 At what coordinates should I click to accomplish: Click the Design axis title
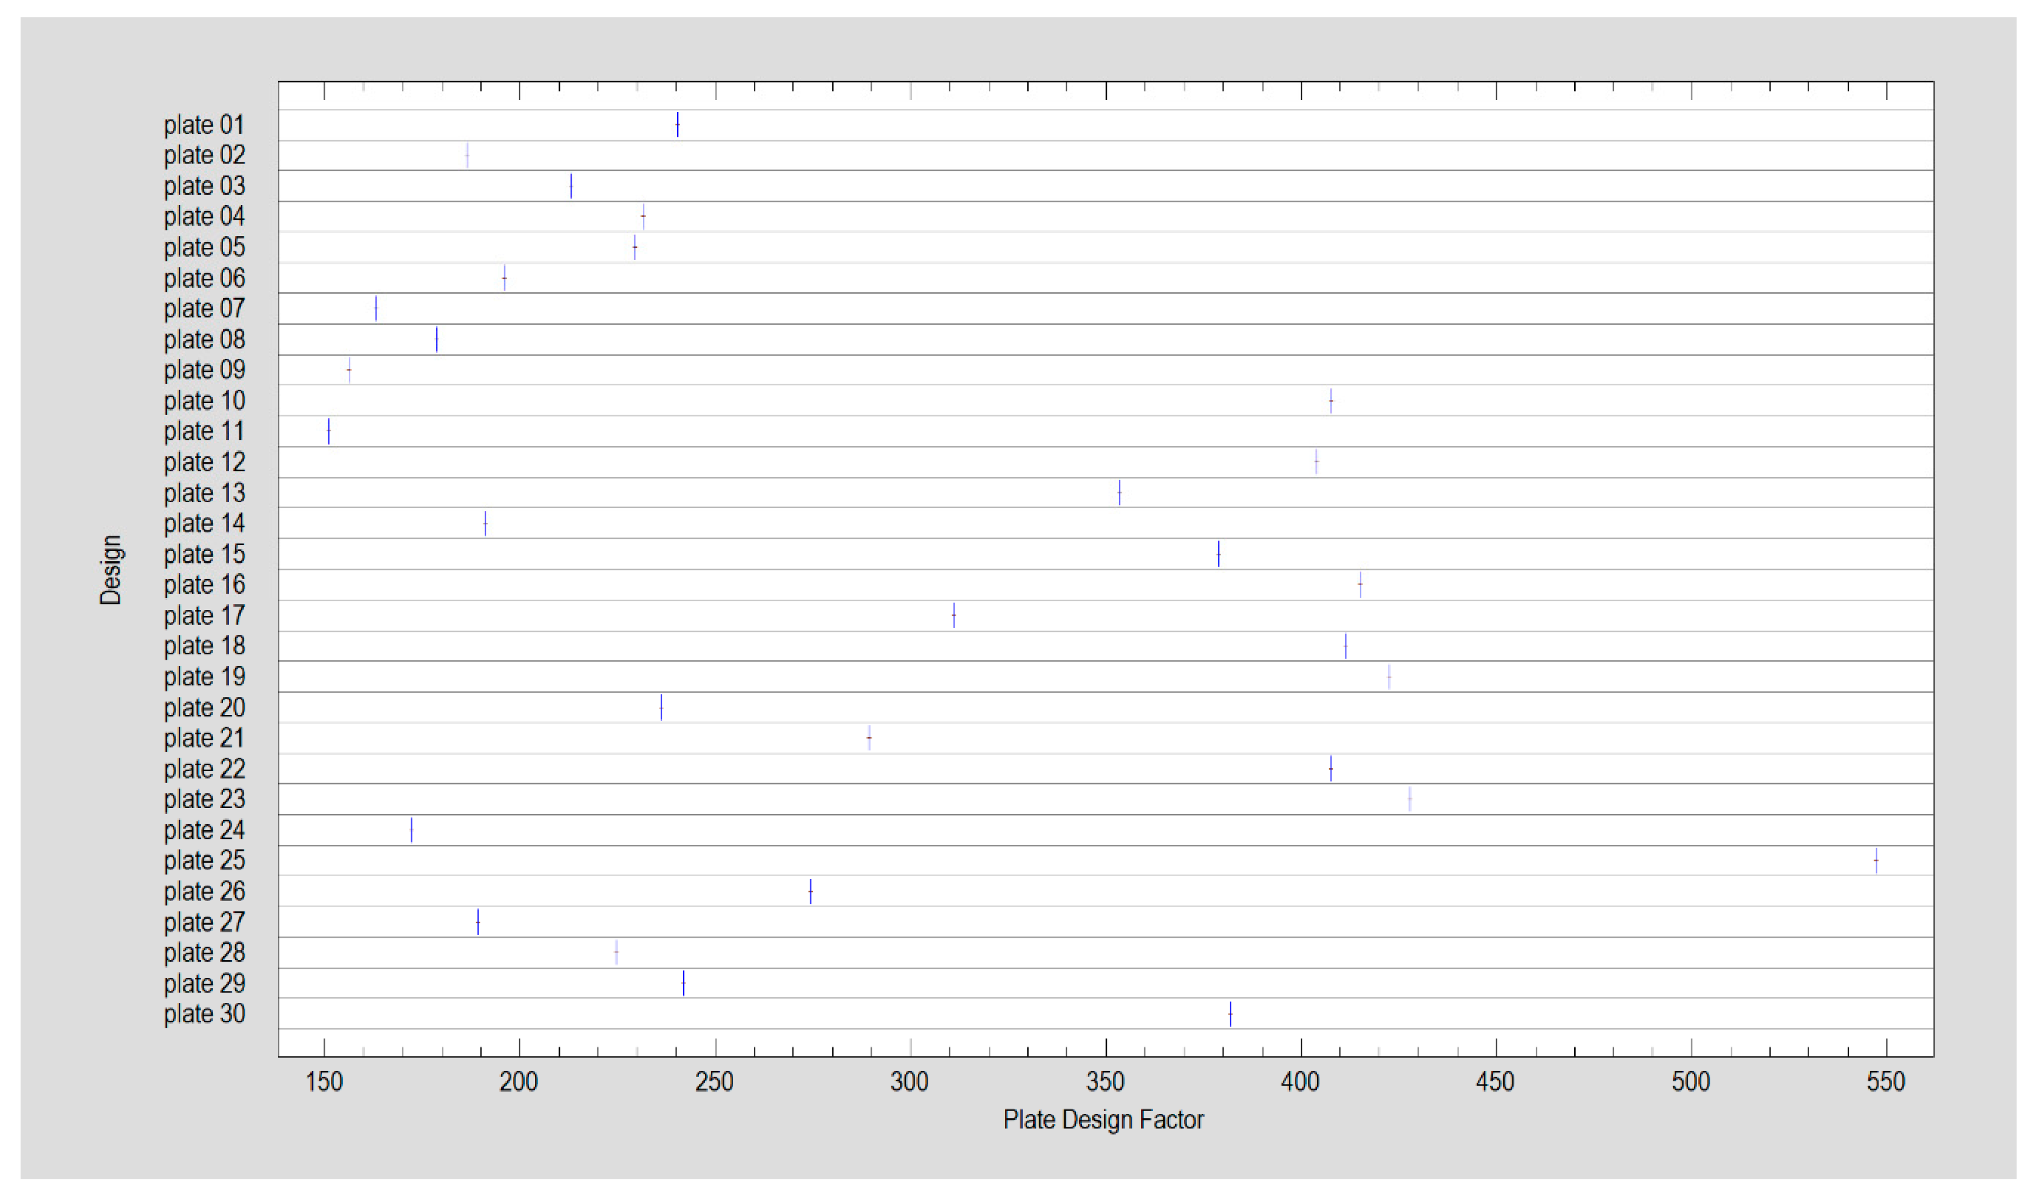click(111, 569)
